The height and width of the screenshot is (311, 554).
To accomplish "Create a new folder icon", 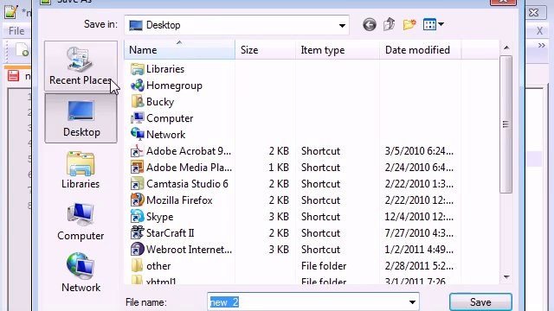I will tap(409, 25).
